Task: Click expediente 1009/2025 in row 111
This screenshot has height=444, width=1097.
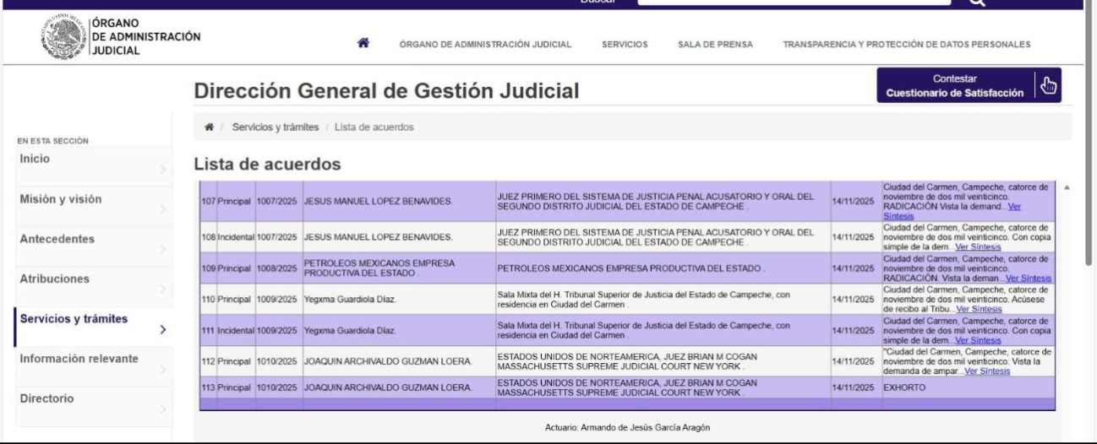Action: click(278, 332)
